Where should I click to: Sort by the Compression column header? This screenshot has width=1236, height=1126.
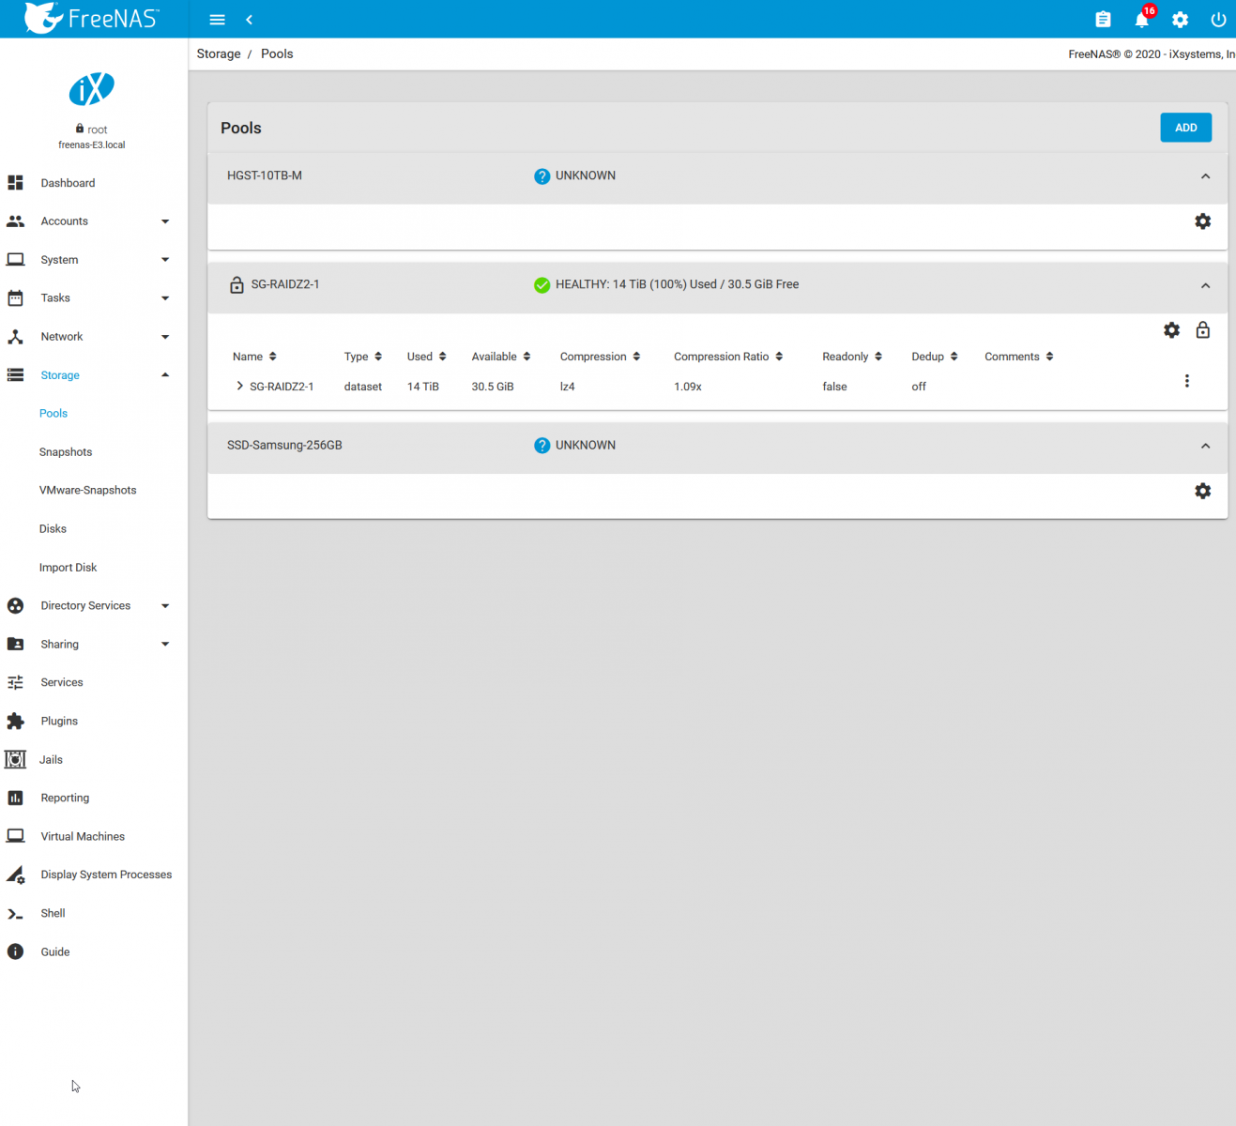click(x=601, y=357)
